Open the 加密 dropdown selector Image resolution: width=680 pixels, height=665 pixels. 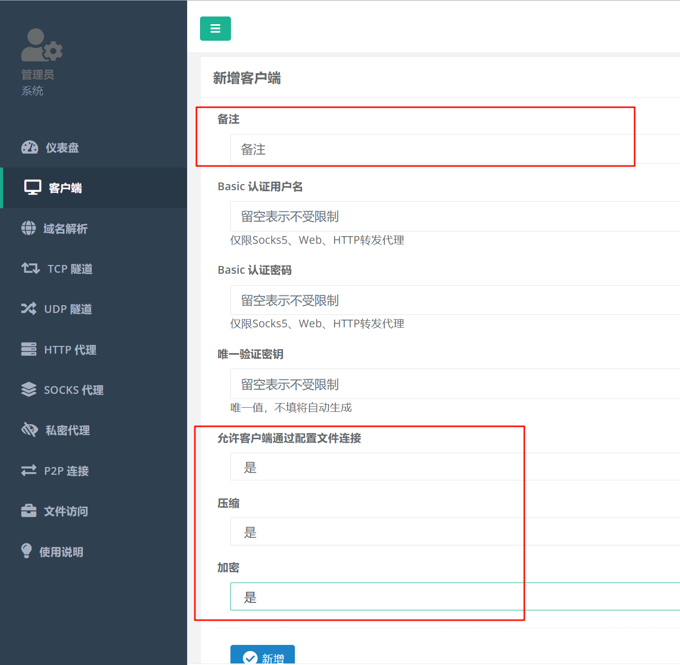[x=455, y=597]
